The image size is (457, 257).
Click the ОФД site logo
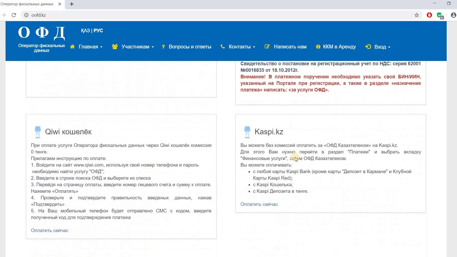pyautogui.click(x=42, y=33)
